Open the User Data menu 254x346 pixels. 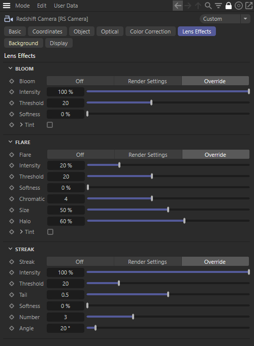(66, 6)
